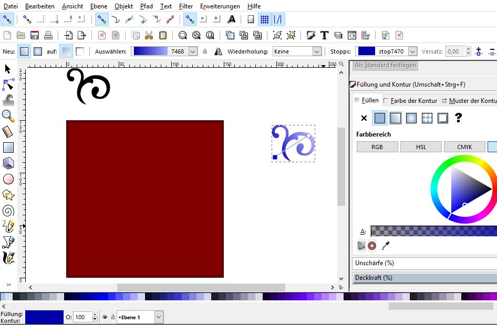Toggle the layer lock icon
497x325 pixels.
[112, 317]
